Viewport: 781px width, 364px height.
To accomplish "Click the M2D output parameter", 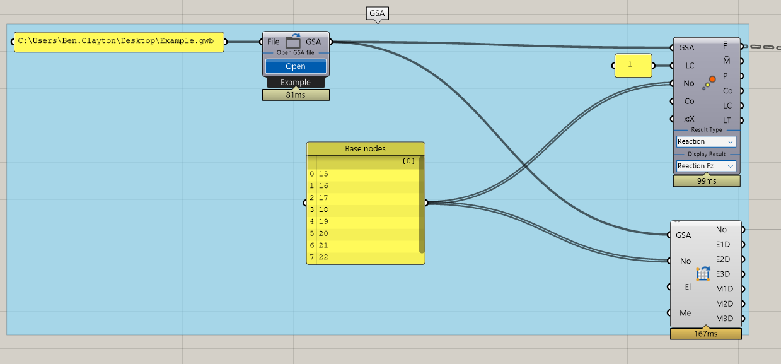I will pyautogui.click(x=725, y=304).
